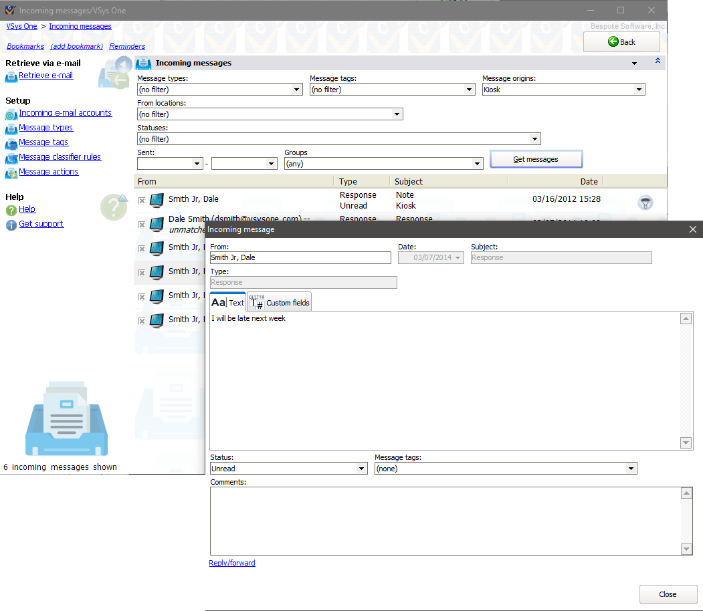Open the Message origins Kiosk dropdown
Image resolution: width=703 pixels, height=611 pixels.
point(639,90)
